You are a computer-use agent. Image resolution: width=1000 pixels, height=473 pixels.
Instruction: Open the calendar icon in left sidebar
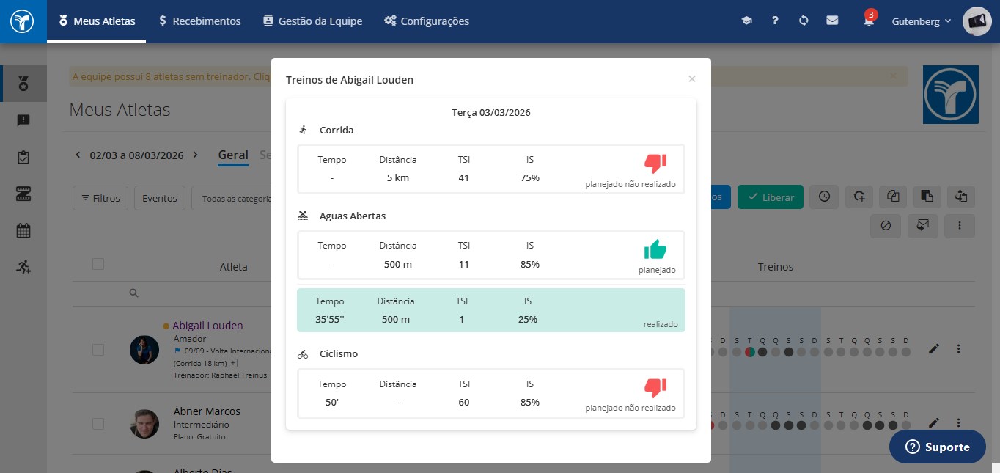pyautogui.click(x=23, y=230)
